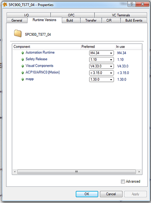Switch to the Build Events tab
Screen dimensions: 151x203
point(134,20)
